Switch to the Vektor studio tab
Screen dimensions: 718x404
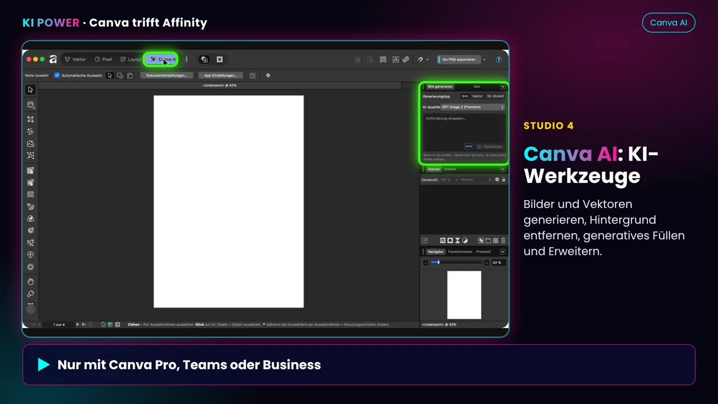tap(75, 59)
